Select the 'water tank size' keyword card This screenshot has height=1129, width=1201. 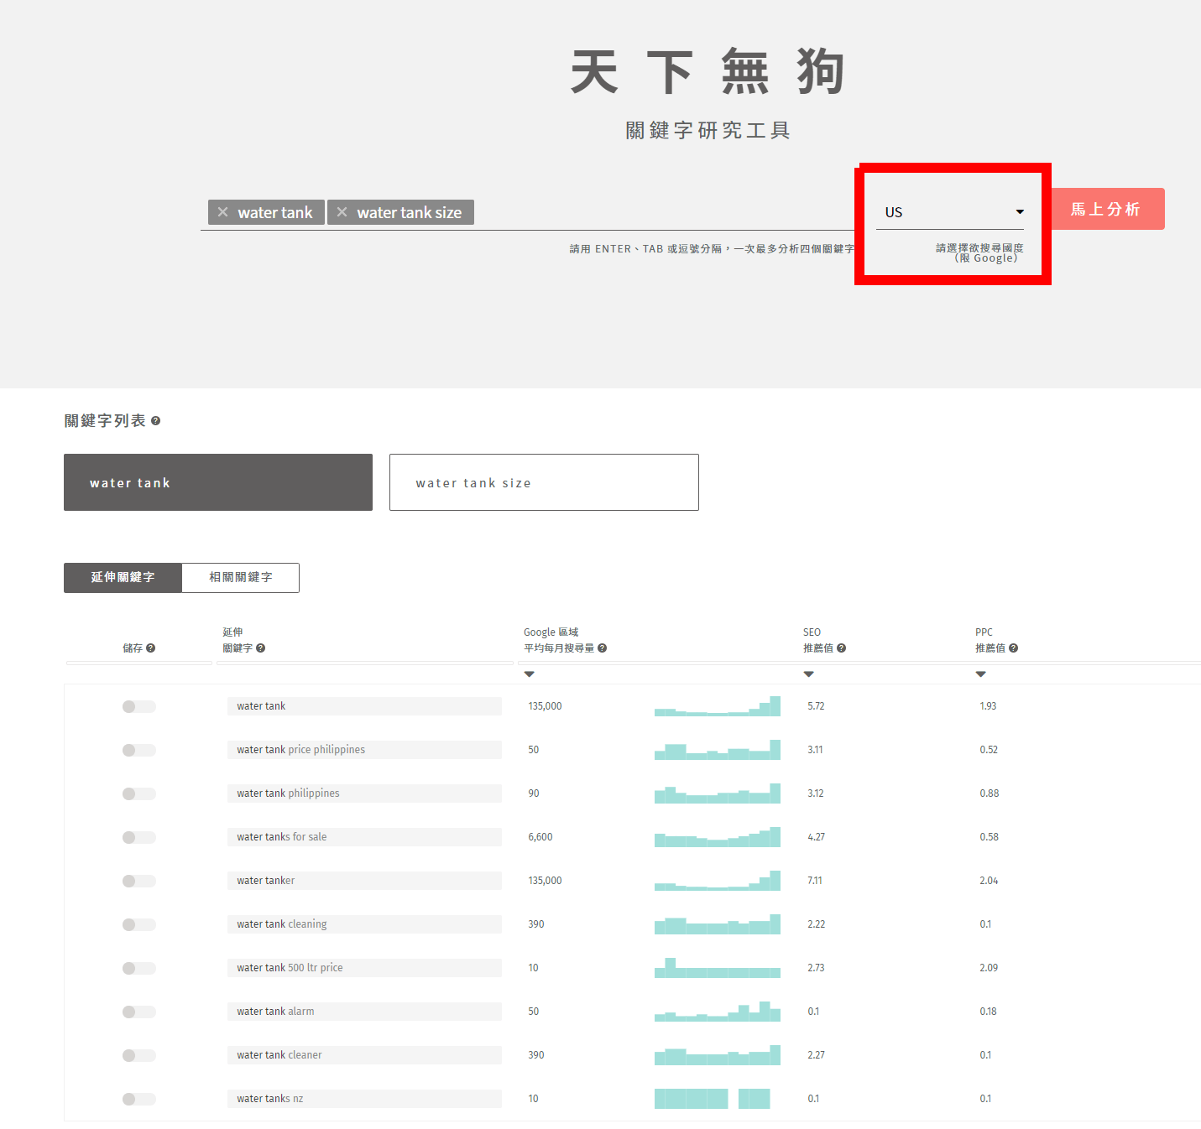544,482
